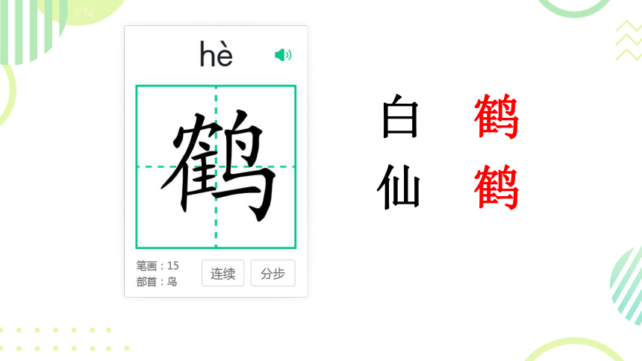Screen dimensions: 642x361
Task: Play the hè pronunciation with the speaker icon
Action: point(283,55)
